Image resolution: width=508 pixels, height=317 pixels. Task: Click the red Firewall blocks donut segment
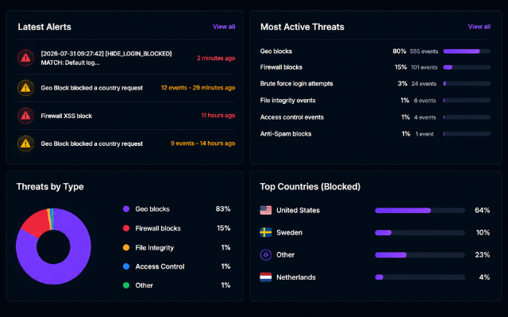point(36,223)
